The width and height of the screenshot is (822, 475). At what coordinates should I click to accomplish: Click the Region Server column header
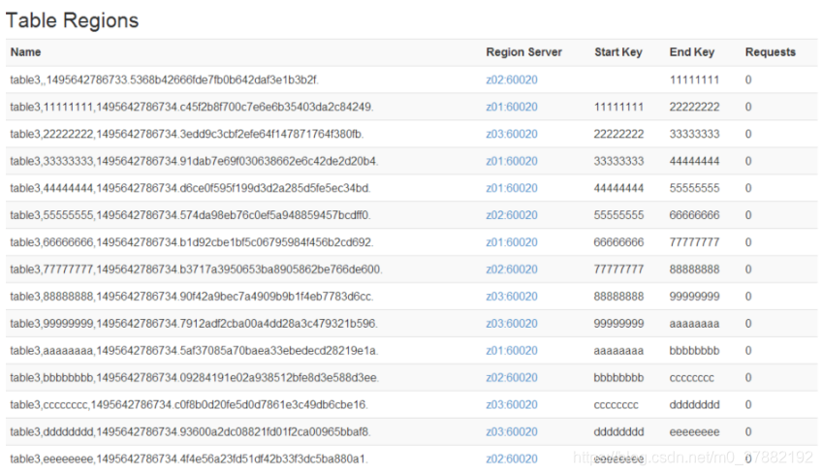click(523, 52)
